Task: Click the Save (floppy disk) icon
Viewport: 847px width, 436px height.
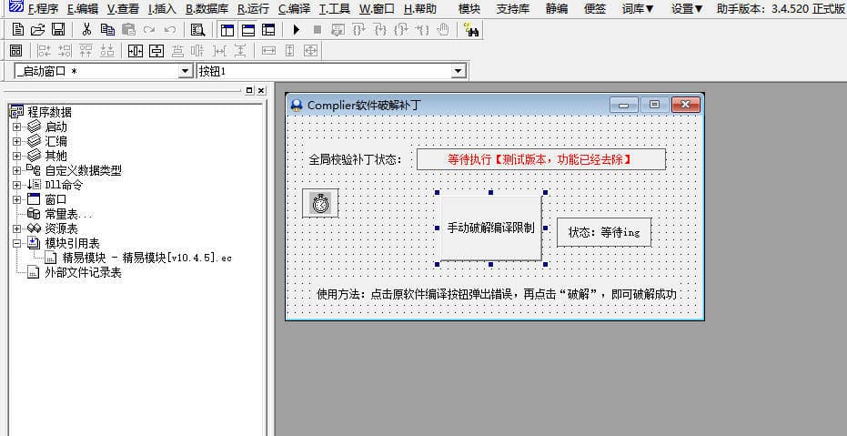Action: tap(57, 29)
